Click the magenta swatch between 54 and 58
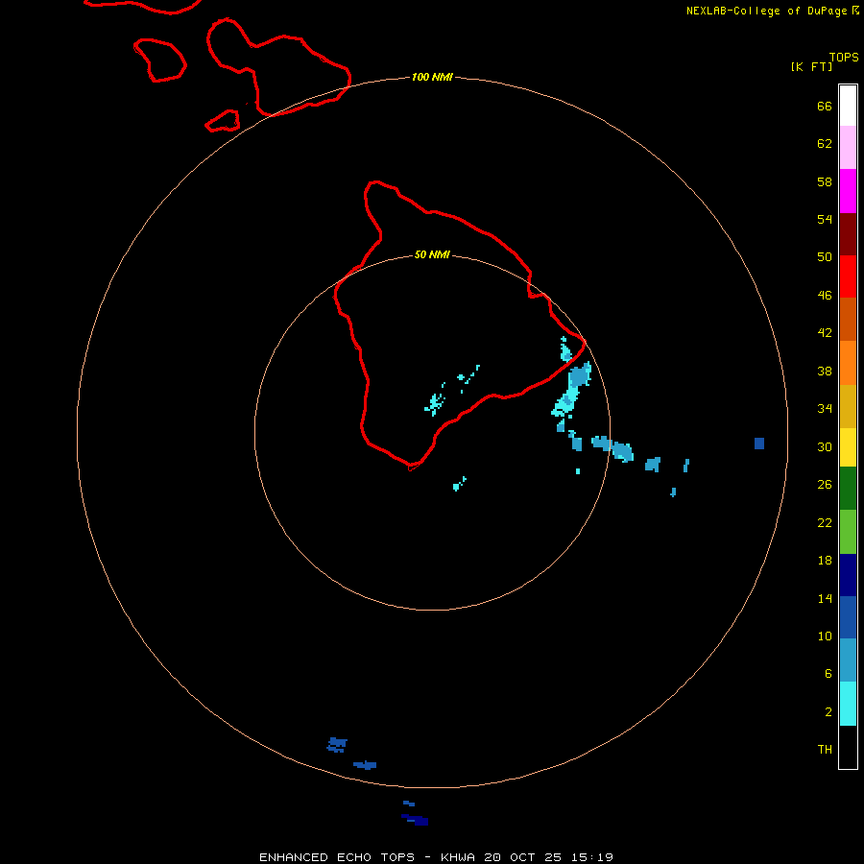 [848, 191]
